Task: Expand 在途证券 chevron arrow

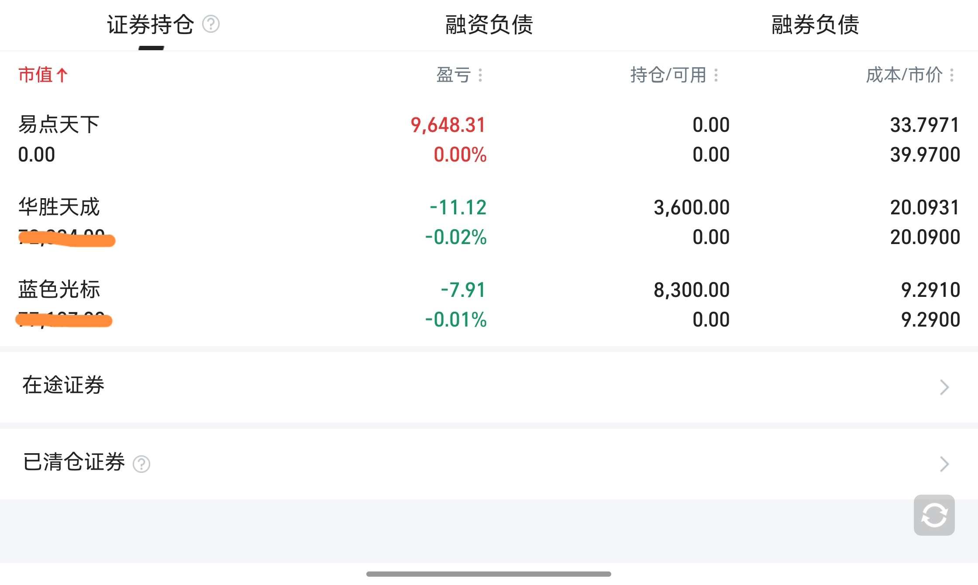Action: (944, 387)
